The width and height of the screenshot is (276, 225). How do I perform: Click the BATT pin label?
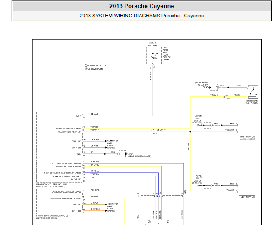pos(78,116)
